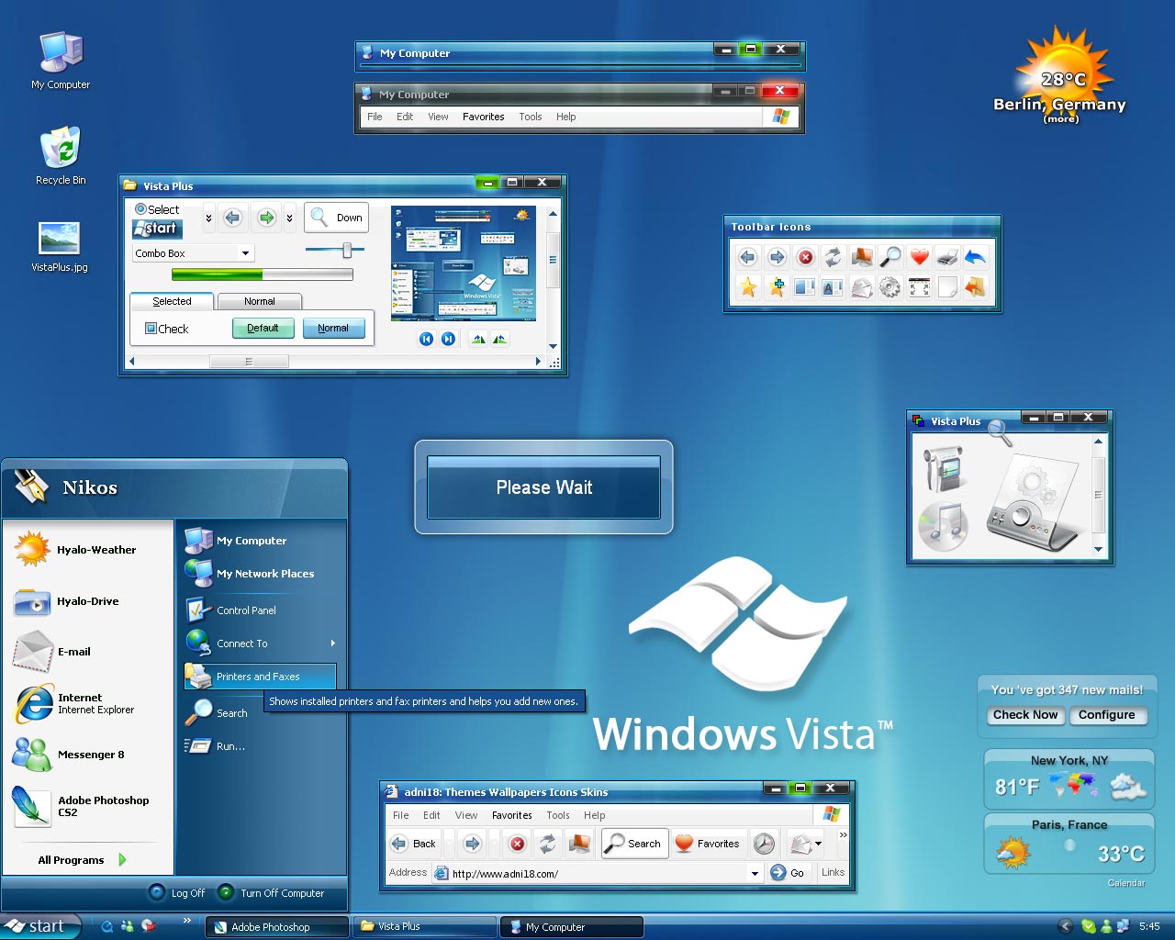Image resolution: width=1175 pixels, height=940 pixels.
Task: Click the mail envelope icon in Toolbar Icons
Action: 861,287
